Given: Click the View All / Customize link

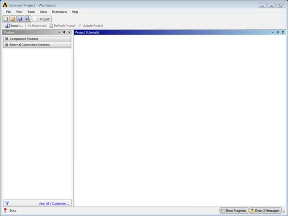Looking at the screenshot, I should (x=54, y=204).
